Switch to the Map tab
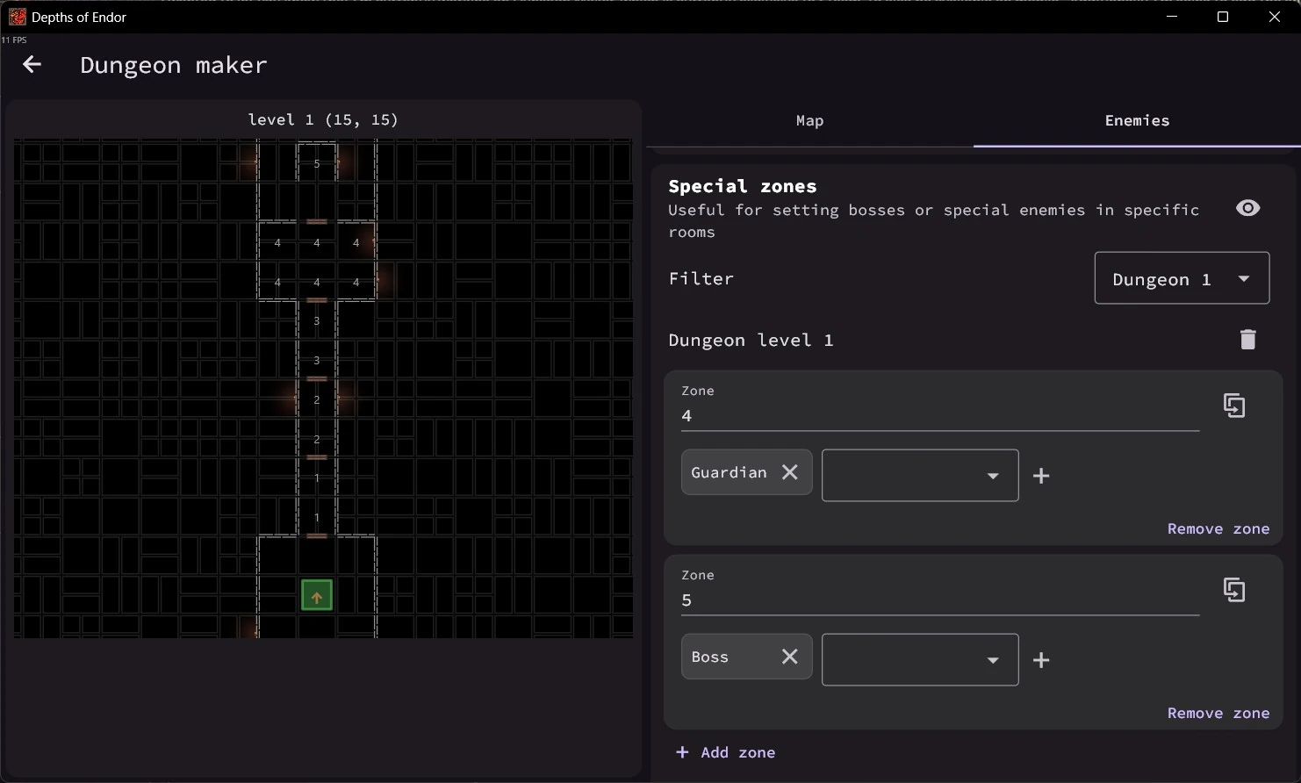 tap(809, 121)
